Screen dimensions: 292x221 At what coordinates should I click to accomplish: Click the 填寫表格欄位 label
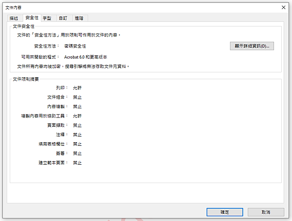click(53, 144)
